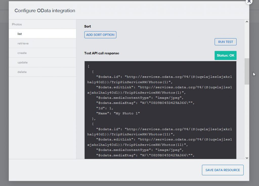Click SAVE DATA RESOURCE
Screen dimensions: 259x186
pyautogui.click(x=223, y=170)
